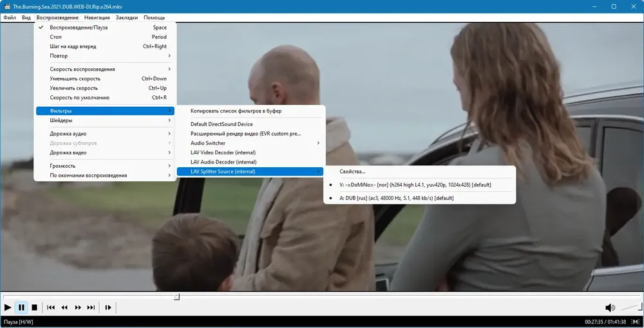644x328 pixels.
Task: Expand the Дорожка аудио submenu
Action: [105, 134]
